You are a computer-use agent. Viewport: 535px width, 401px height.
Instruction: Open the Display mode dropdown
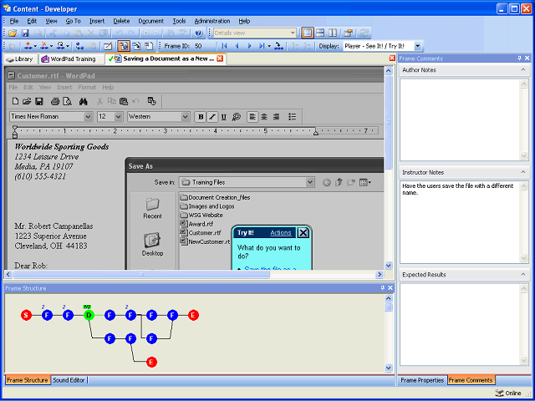[418, 46]
